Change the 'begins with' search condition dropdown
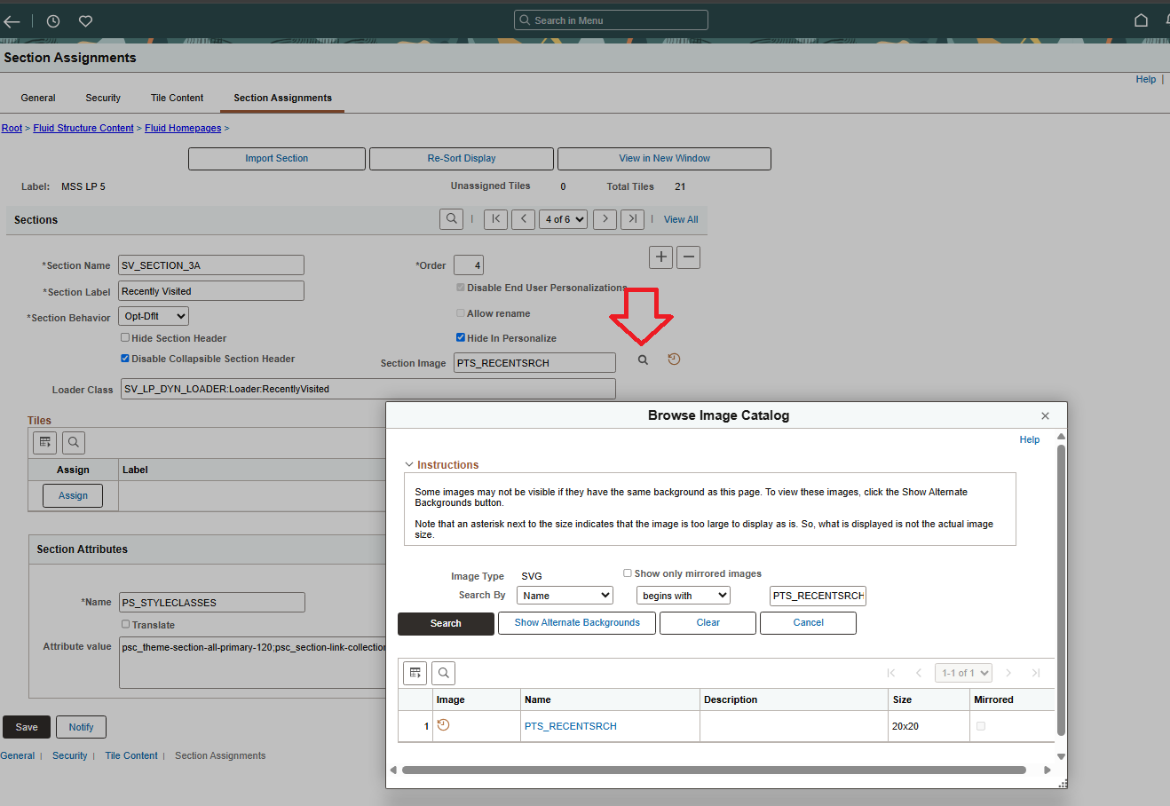 click(x=683, y=595)
